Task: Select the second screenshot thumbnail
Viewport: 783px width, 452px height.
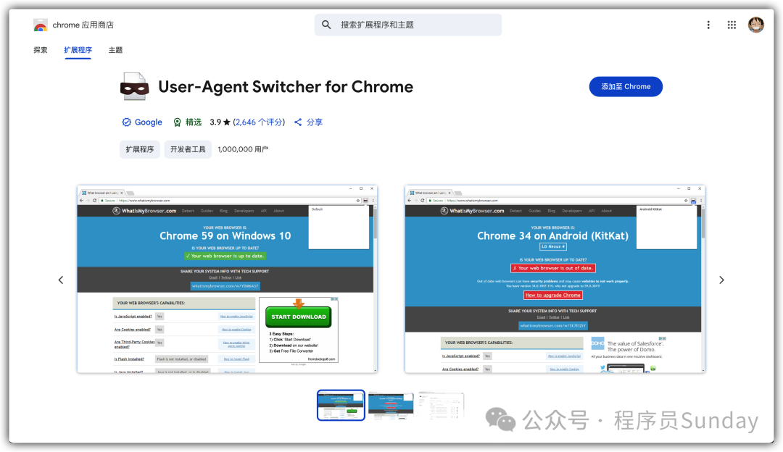Action: point(391,405)
